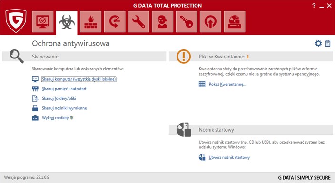Click the quarantine file count number 1

point(248,57)
